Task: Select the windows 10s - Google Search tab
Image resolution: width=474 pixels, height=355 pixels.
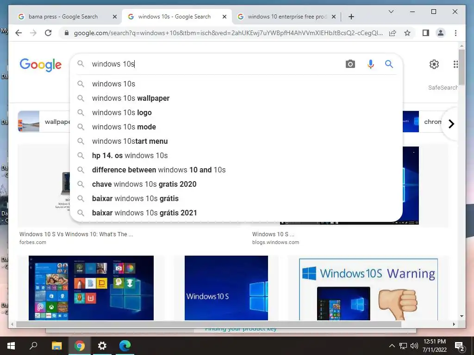Action: (x=174, y=17)
